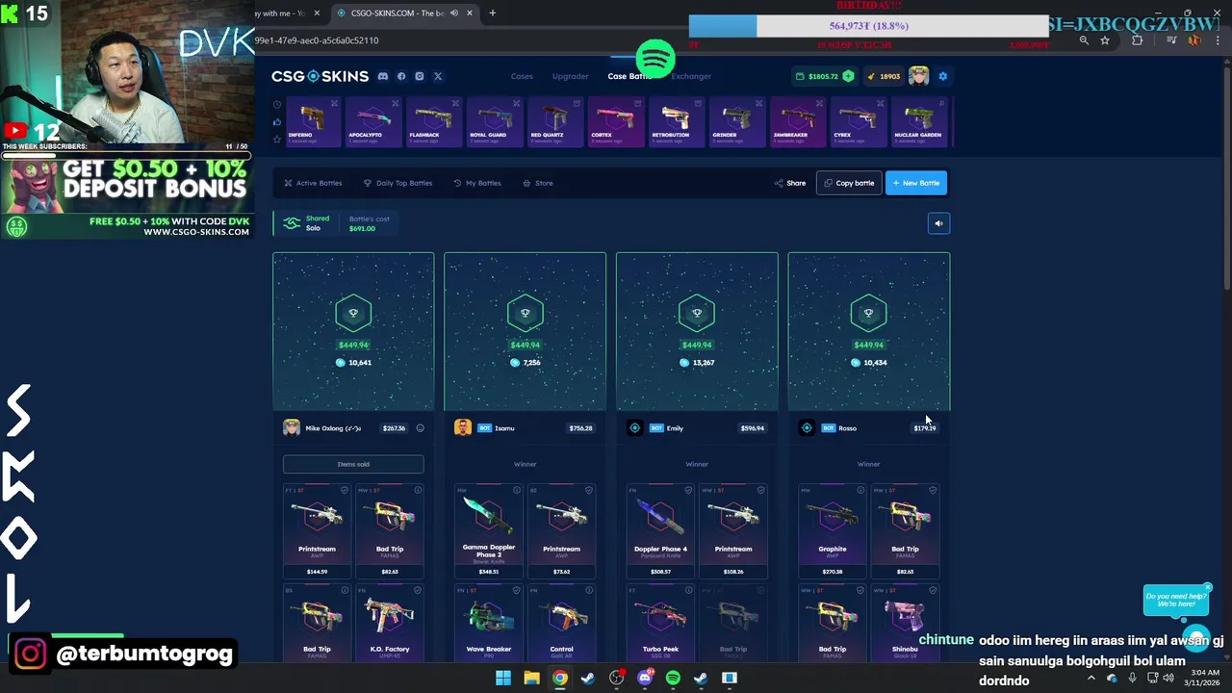Toggle battle sound speaker button
This screenshot has height=693, width=1232.
(x=938, y=223)
